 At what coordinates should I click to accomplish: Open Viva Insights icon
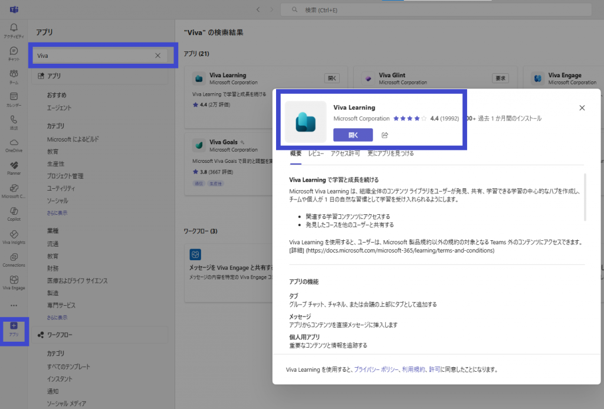[14, 236]
